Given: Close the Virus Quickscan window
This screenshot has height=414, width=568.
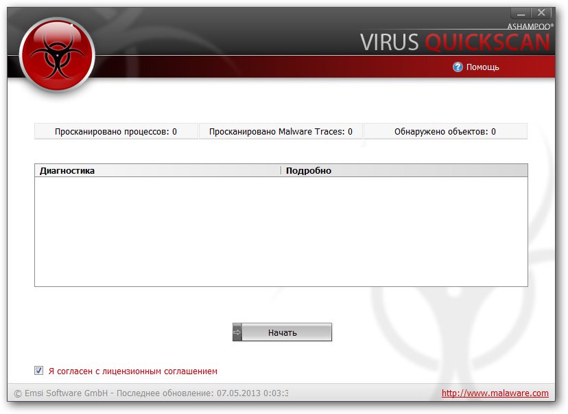Looking at the screenshot, I should [x=541, y=12].
